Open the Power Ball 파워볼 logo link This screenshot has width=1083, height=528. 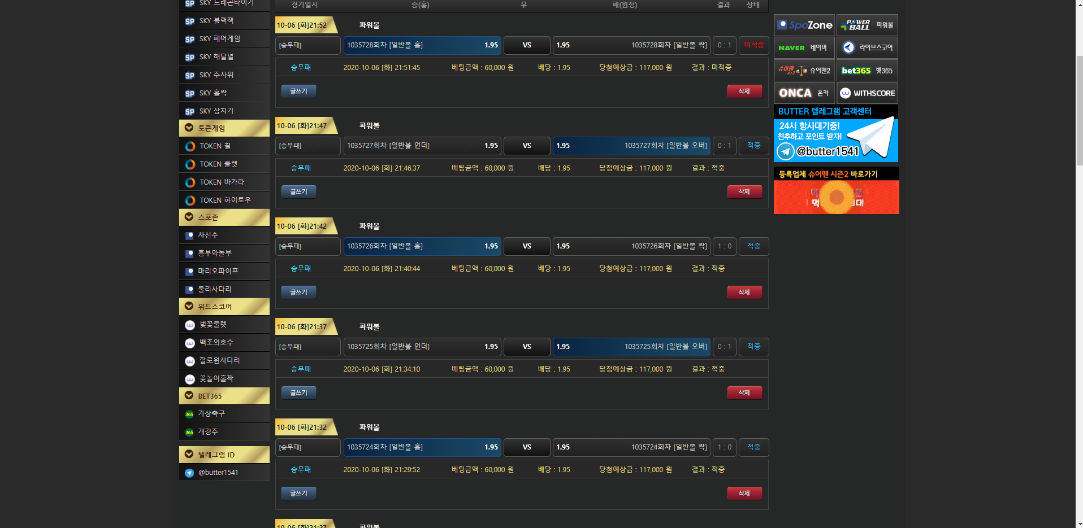point(867,25)
